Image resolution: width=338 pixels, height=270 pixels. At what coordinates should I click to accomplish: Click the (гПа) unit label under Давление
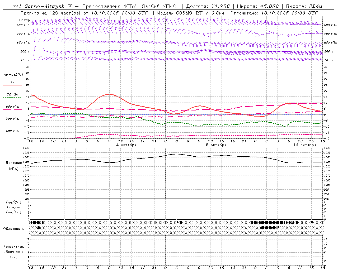click(14, 169)
